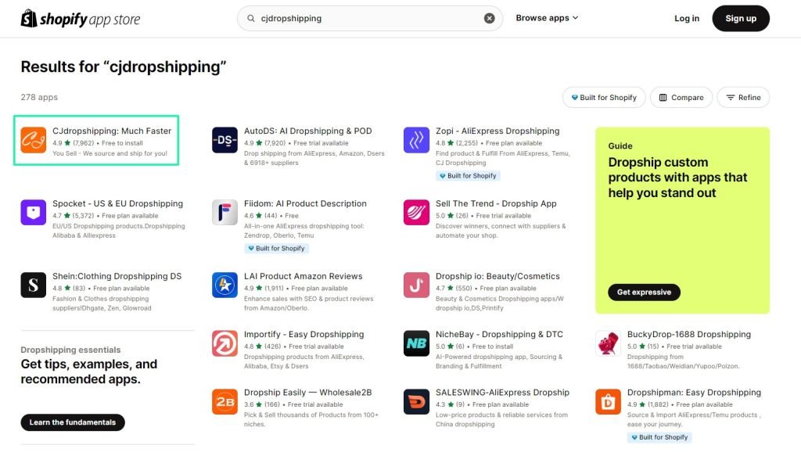
Task: Click the AutoDS app icon
Action: pos(224,140)
